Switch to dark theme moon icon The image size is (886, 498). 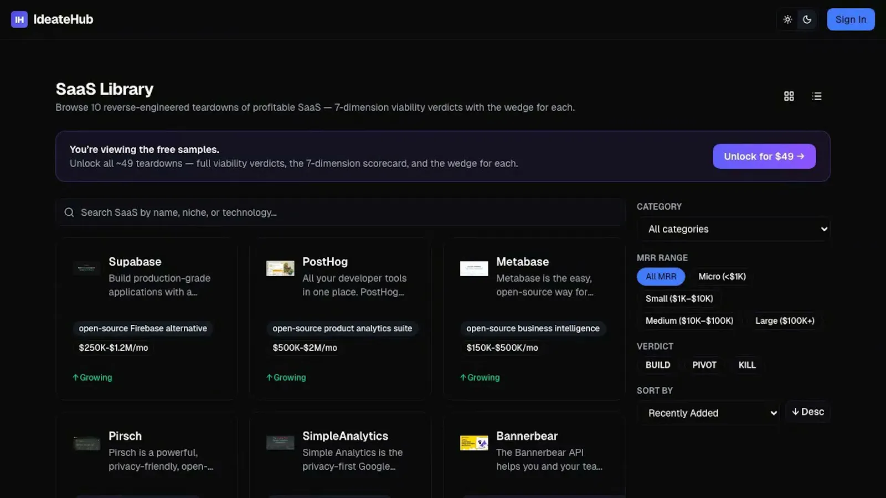tap(807, 19)
